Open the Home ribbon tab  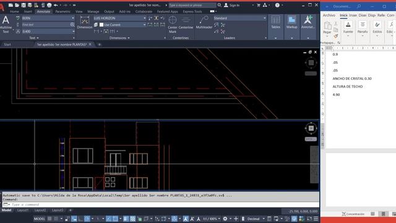[x=14, y=12]
